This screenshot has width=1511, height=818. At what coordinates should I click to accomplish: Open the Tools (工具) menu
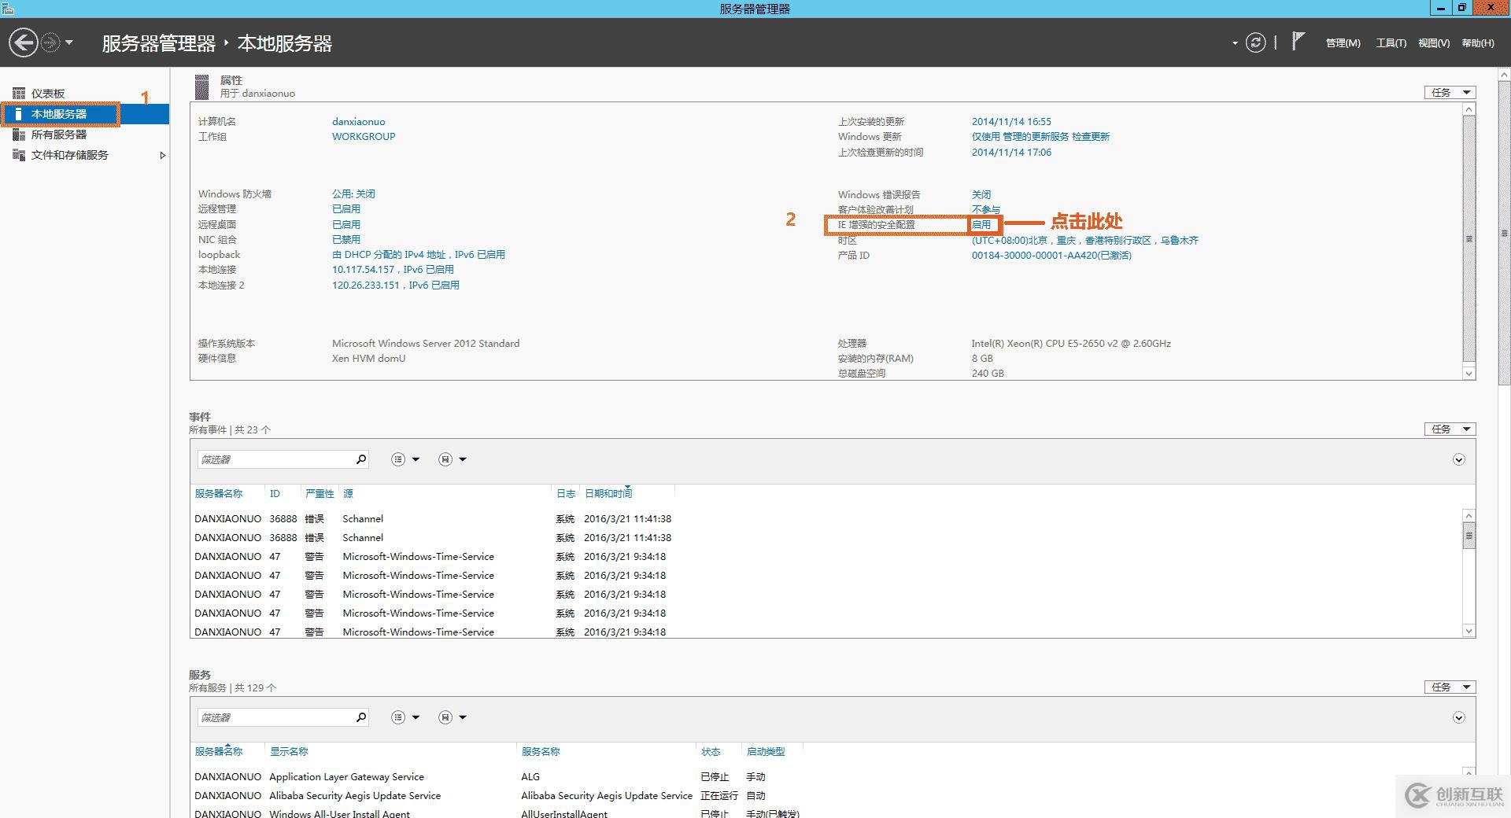tap(1391, 43)
